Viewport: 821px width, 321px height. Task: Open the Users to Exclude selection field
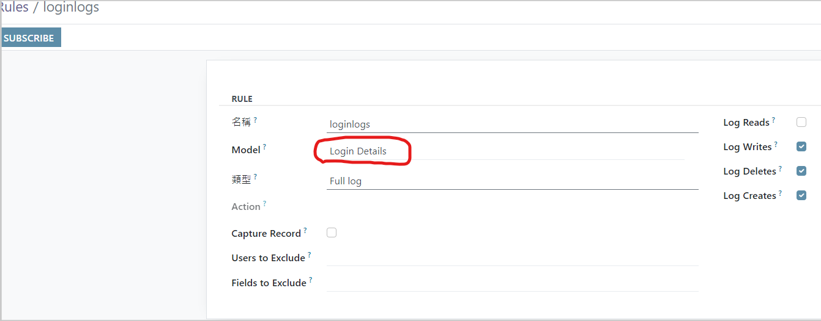(x=511, y=258)
